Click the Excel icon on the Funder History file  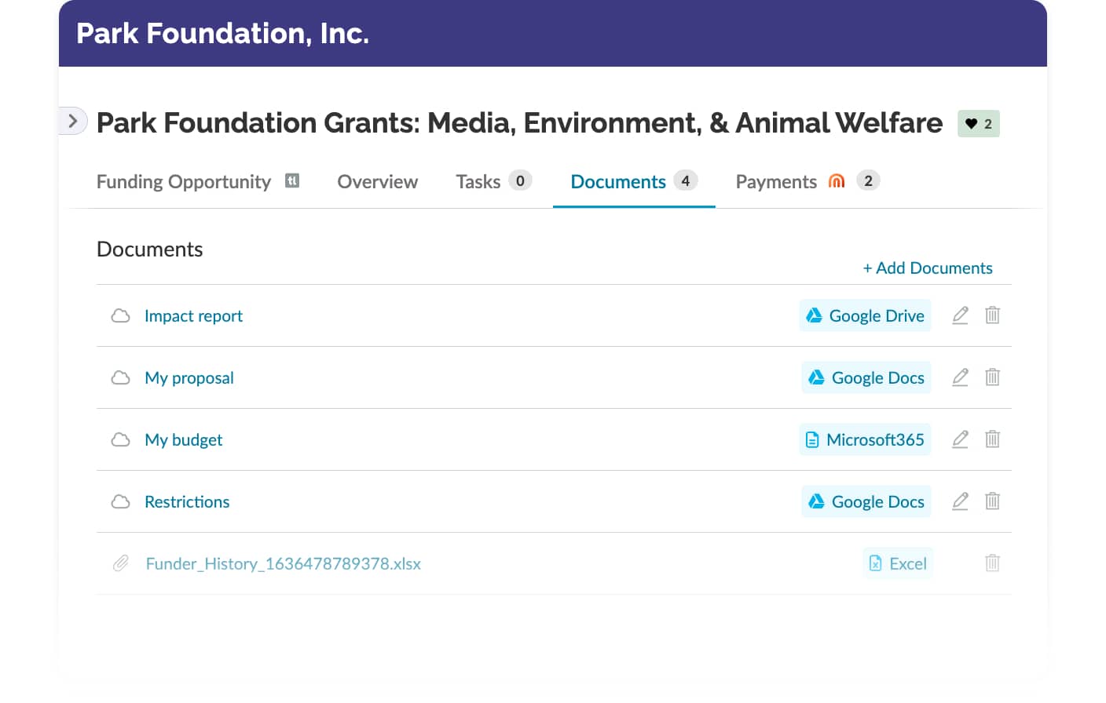[x=874, y=563]
